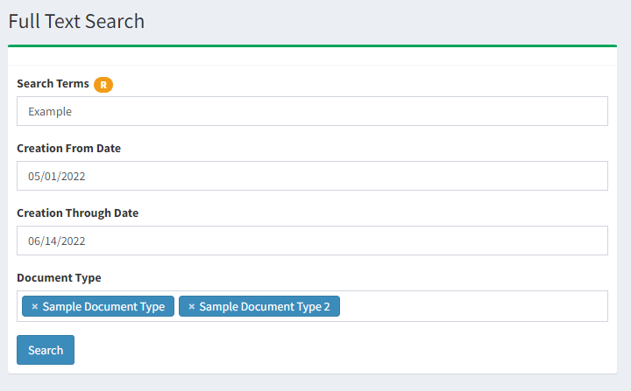
Task: Remove the Sample Document Type 2 tag
Action: pos(192,307)
